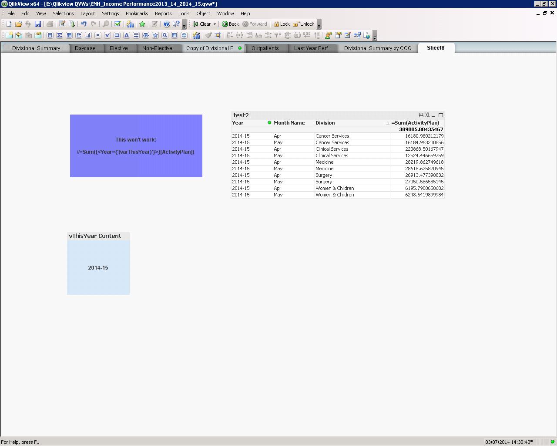Switch to the Daycase tab
Viewport: 557px width, 446px height.
click(x=85, y=48)
